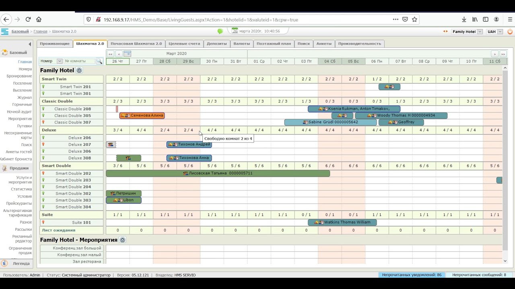Collapse the left sidebar with the arrow icon
515x289 pixels.
click(x=29, y=44)
